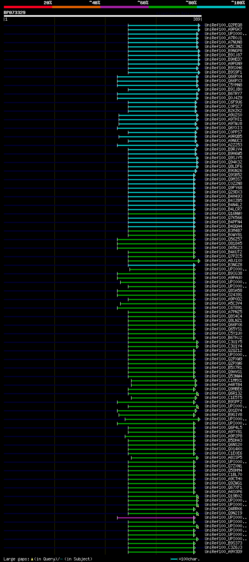Select label UniRef100_Q66PX3
Image resolution: width=249 pixels, height=562 pixels.
pyautogui.click(x=223, y=81)
